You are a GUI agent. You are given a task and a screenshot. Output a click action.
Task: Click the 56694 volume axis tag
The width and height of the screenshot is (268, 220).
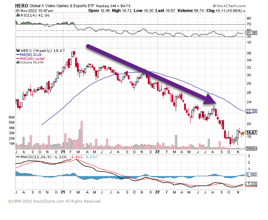(251, 148)
